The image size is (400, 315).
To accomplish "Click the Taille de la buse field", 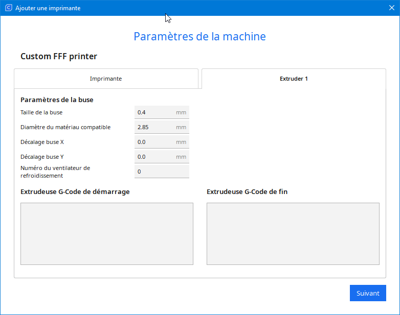I will pyautogui.click(x=162, y=112).
